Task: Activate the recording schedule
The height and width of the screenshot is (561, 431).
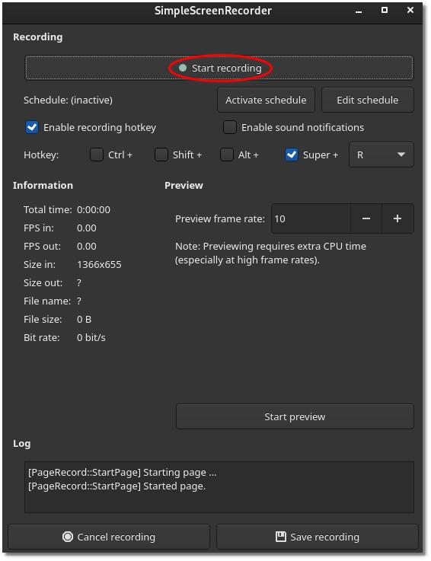Action: click(x=266, y=100)
